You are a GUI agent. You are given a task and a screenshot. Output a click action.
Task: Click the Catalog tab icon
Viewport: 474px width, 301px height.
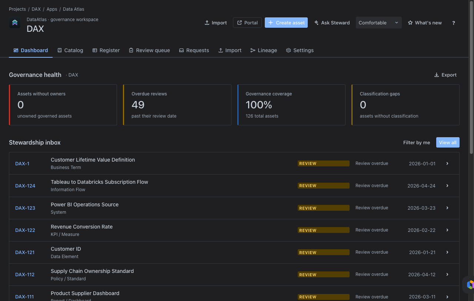point(60,50)
